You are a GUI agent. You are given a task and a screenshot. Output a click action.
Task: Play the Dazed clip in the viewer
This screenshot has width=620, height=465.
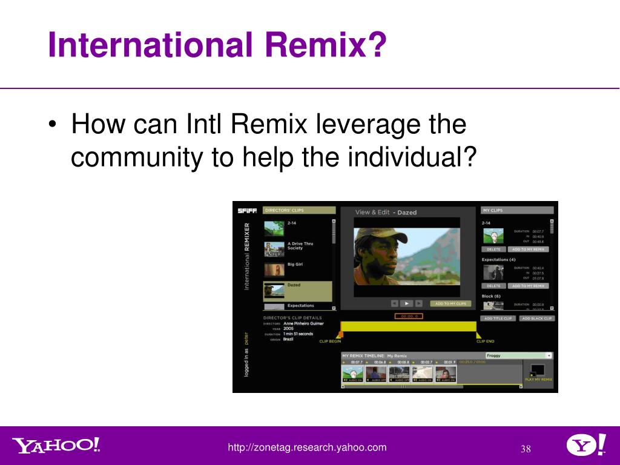[x=406, y=303]
